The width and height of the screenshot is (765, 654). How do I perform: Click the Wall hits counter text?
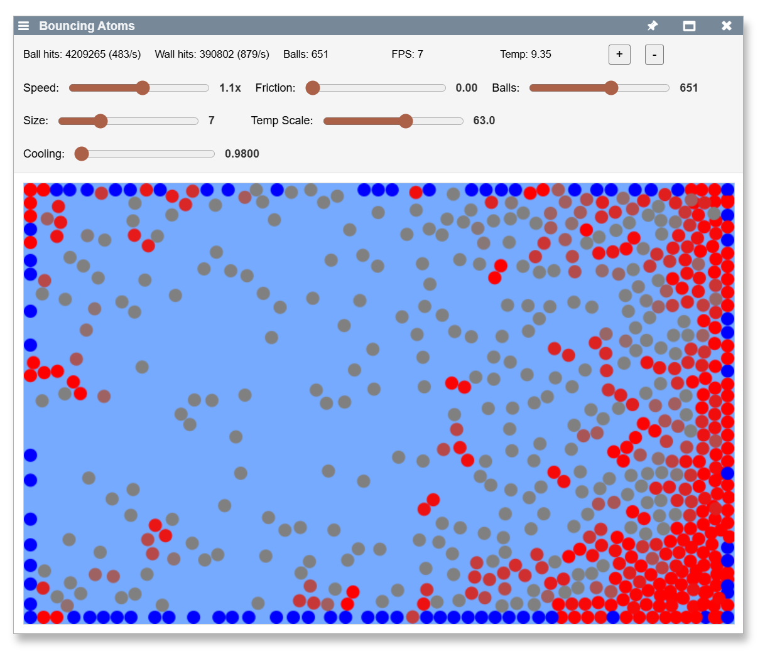point(212,54)
